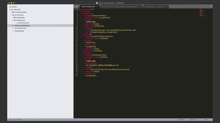Open the YAML syntax selector
220x123 pixels.
(206, 120)
